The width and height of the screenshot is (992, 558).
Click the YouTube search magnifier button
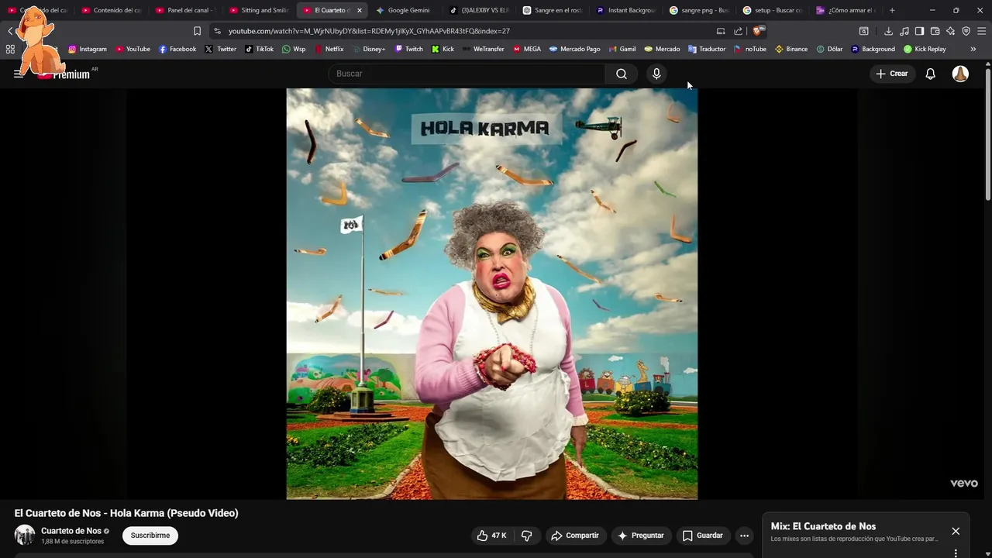pyautogui.click(x=622, y=74)
